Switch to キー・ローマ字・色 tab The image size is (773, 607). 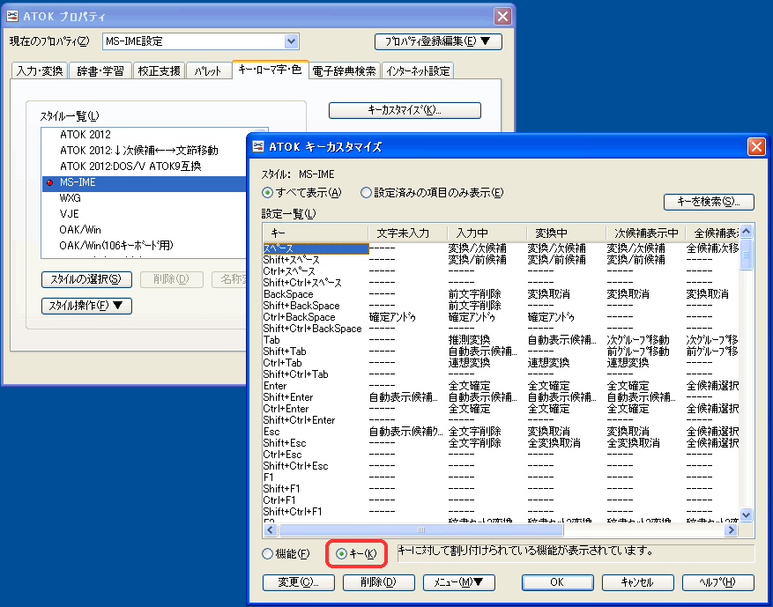[271, 70]
